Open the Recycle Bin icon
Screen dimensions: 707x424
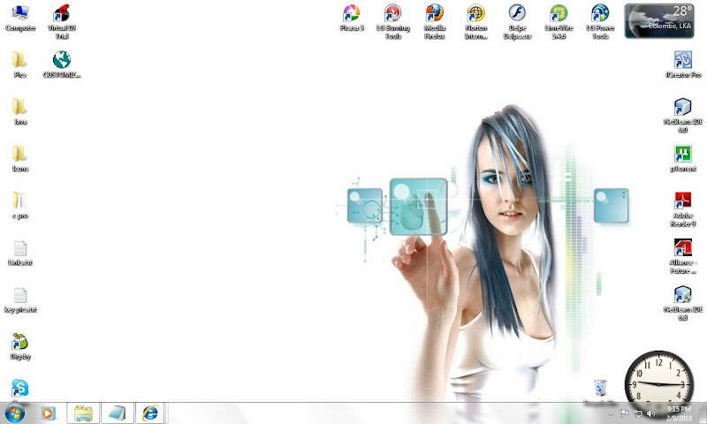point(600,390)
